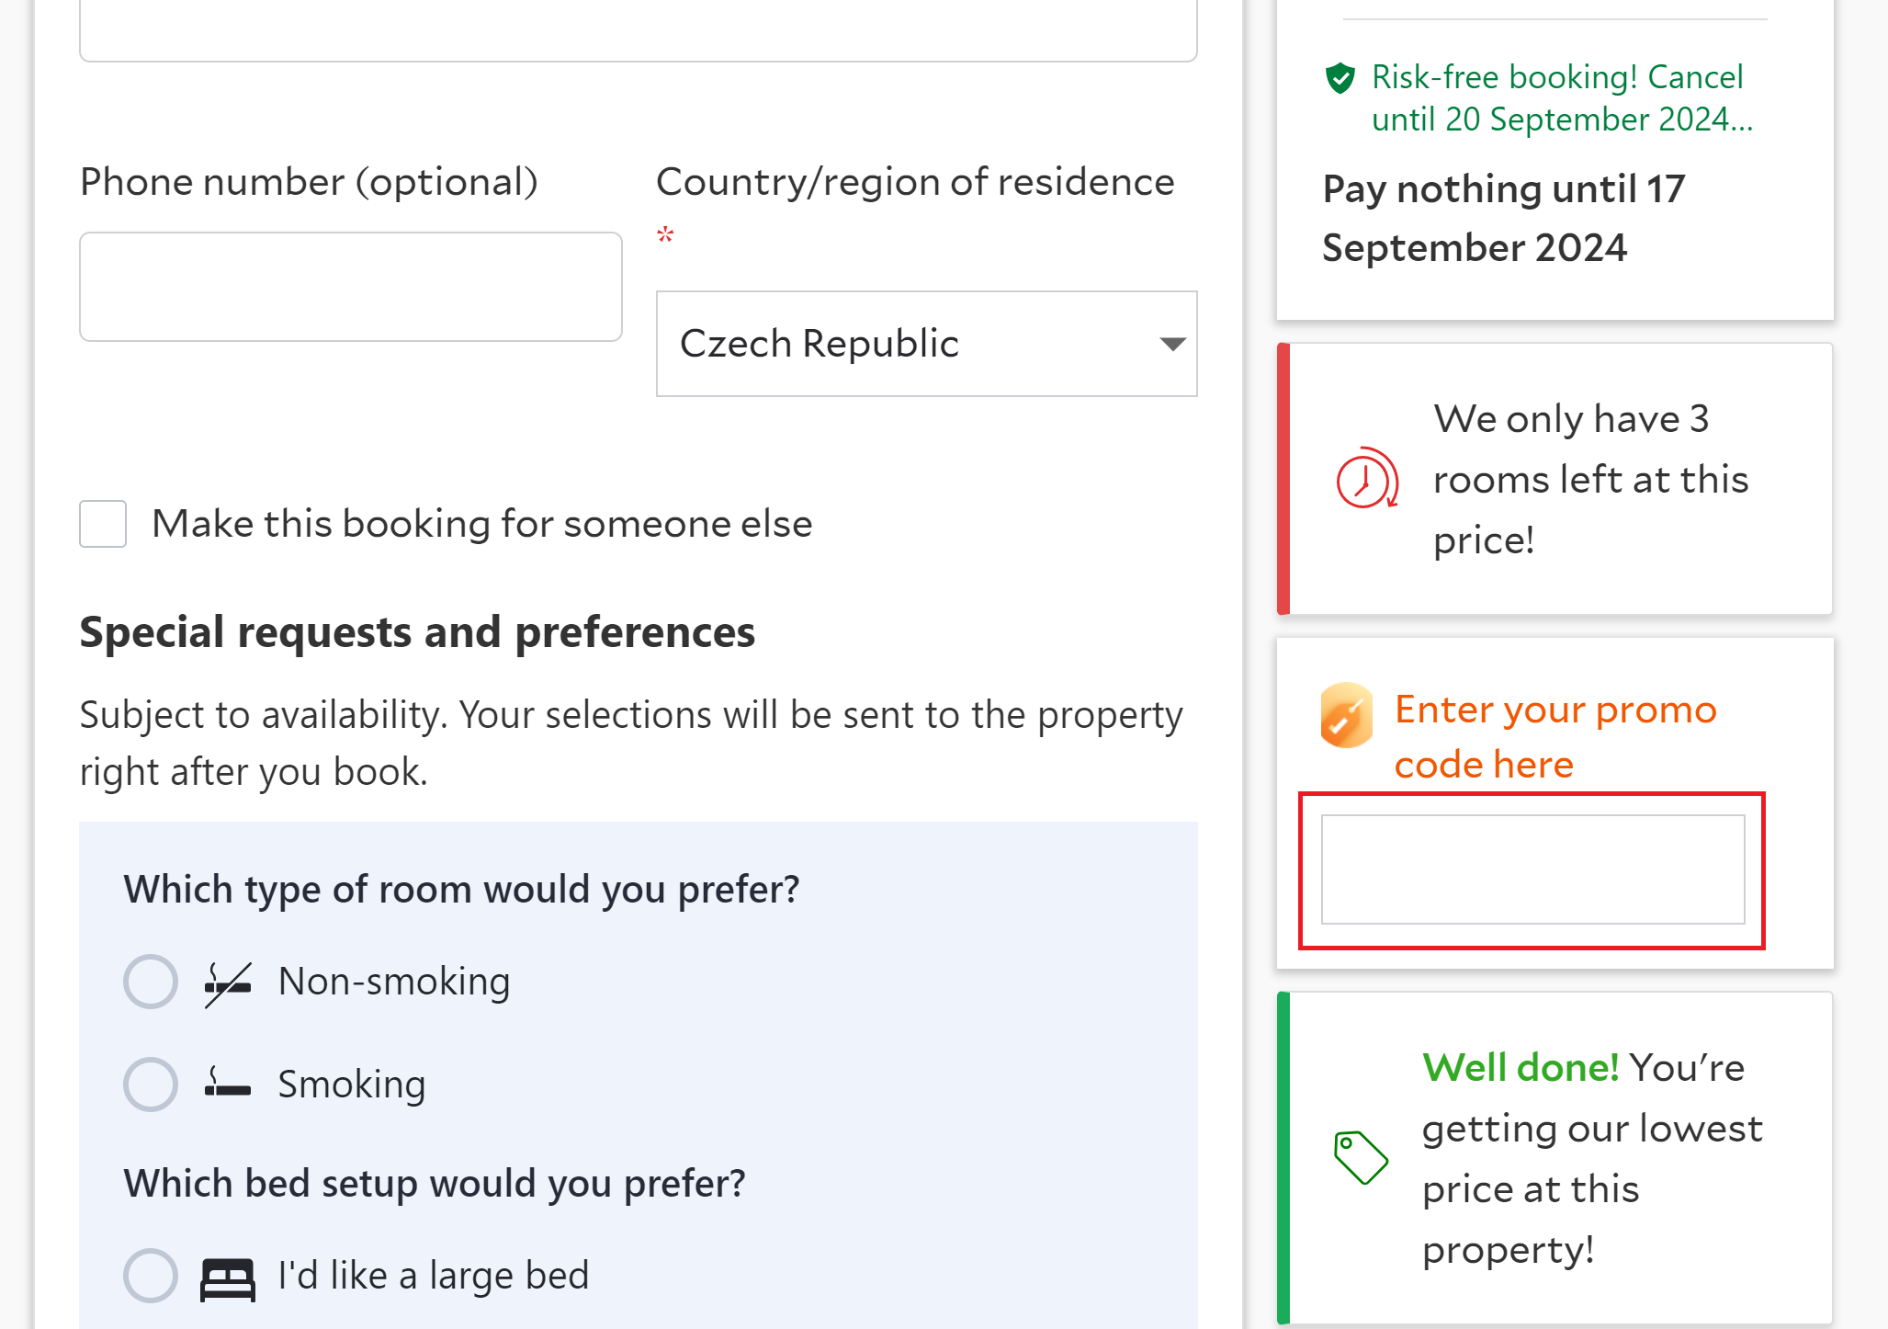1888x1329 pixels.
Task: Check 'Make this booking for someone else'
Action: point(103,524)
